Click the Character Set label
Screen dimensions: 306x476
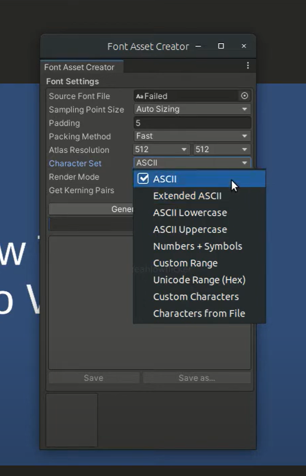pos(75,163)
